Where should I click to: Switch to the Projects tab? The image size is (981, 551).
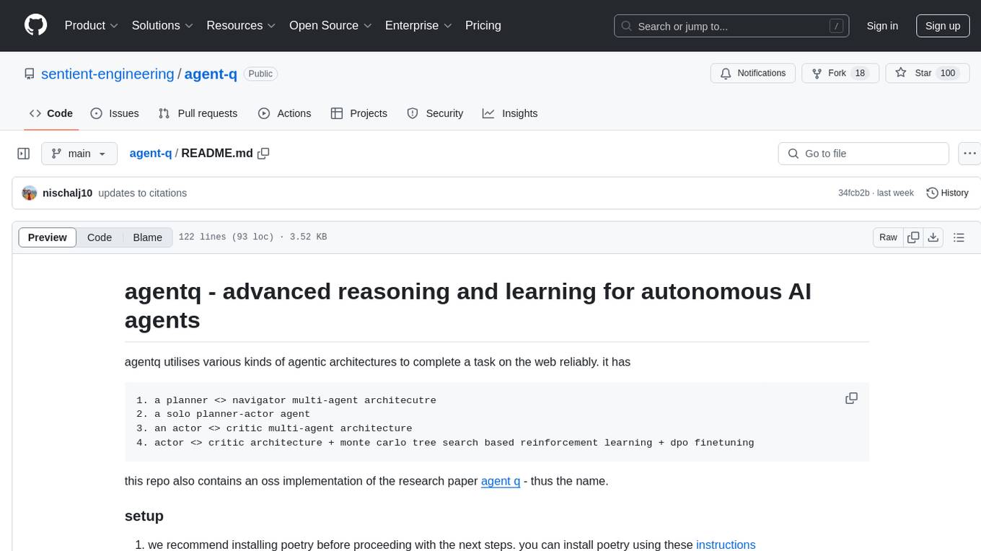click(x=359, y=113)
